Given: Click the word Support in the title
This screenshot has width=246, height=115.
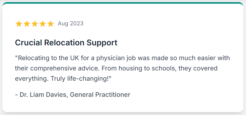Looking at the screenshot, I should (102, 43).
